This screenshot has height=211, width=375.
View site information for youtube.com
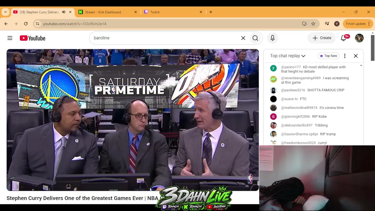coord(37,24)
